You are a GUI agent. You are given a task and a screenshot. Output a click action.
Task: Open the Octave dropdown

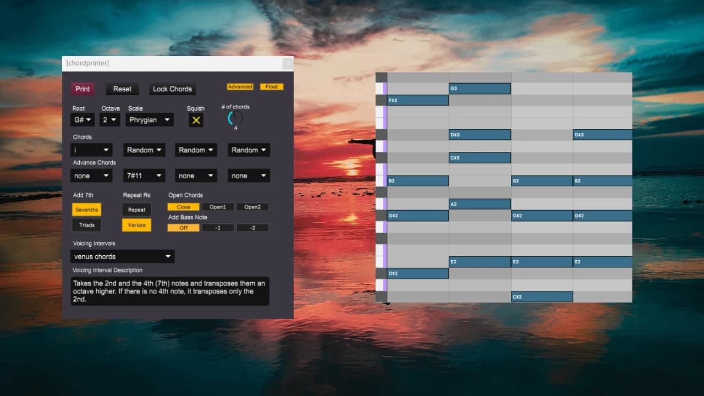click(x=110, y=120)
